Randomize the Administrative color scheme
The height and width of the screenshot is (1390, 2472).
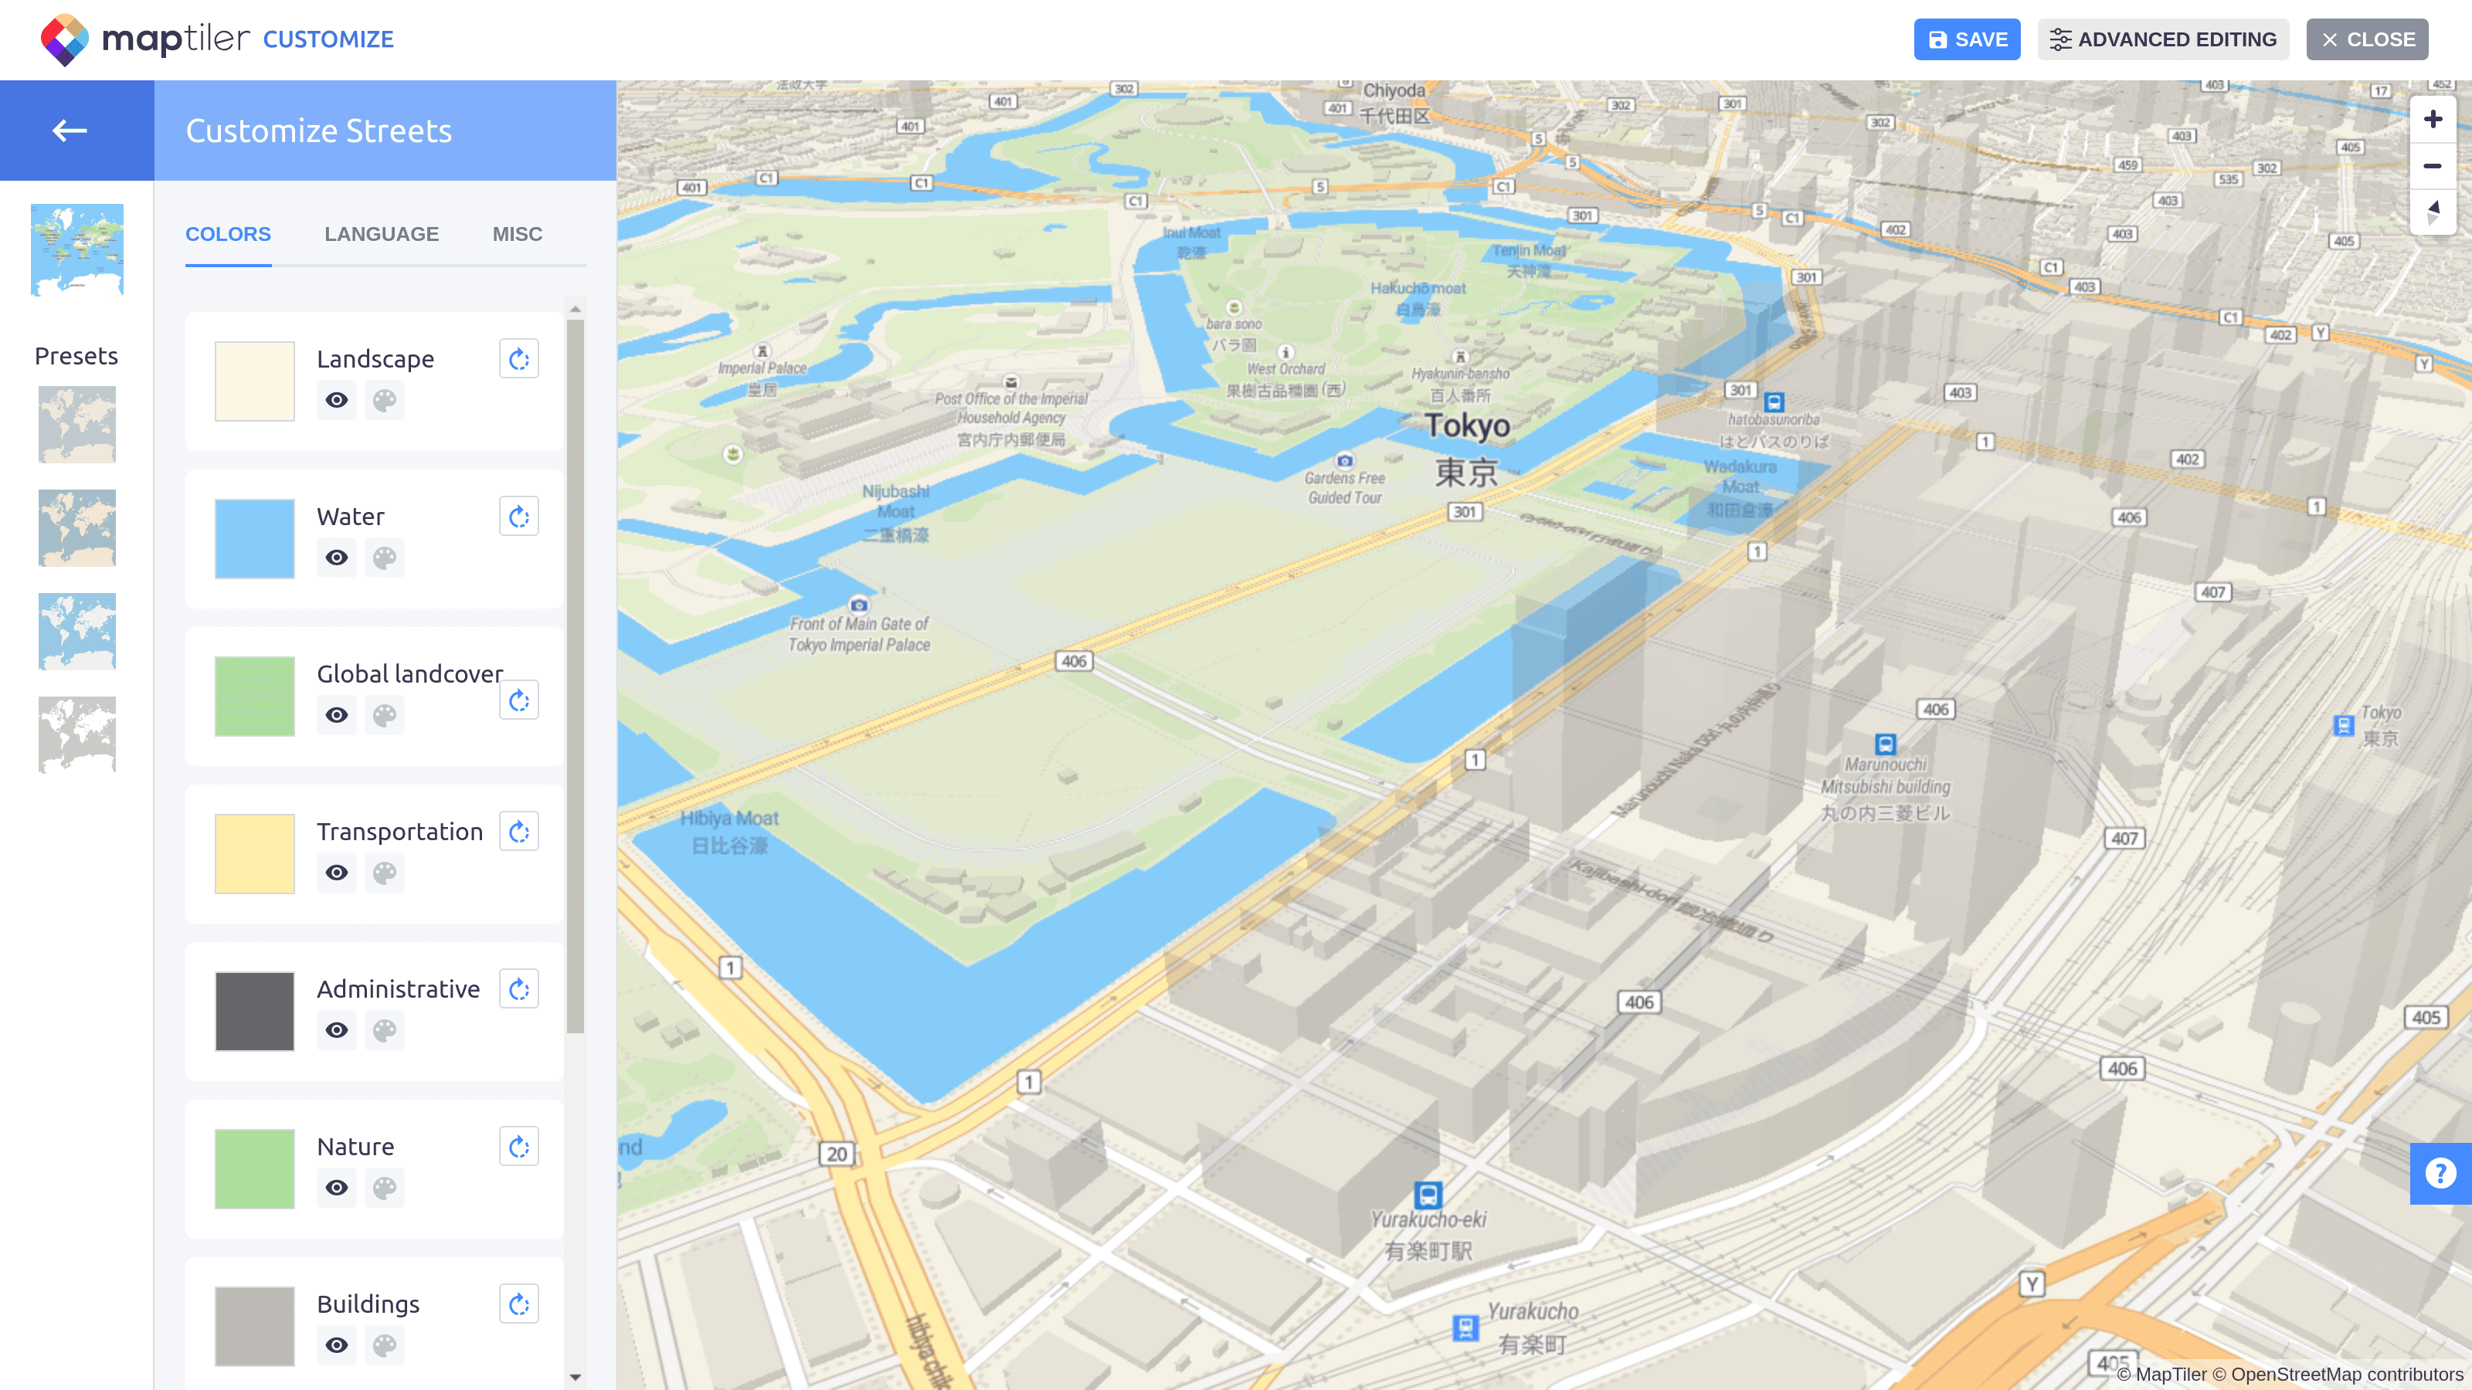pyautogui.click(x=518, y=988)
